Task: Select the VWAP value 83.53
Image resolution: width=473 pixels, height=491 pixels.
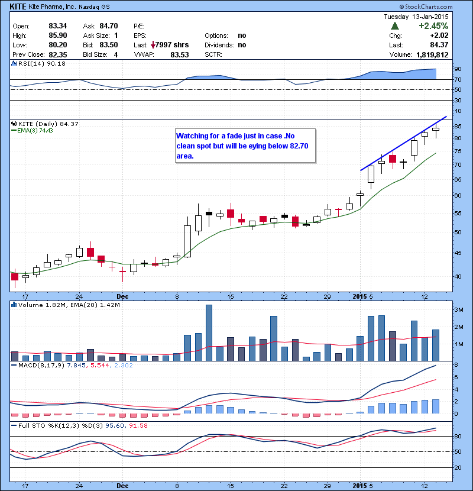Action: point(180,55)
